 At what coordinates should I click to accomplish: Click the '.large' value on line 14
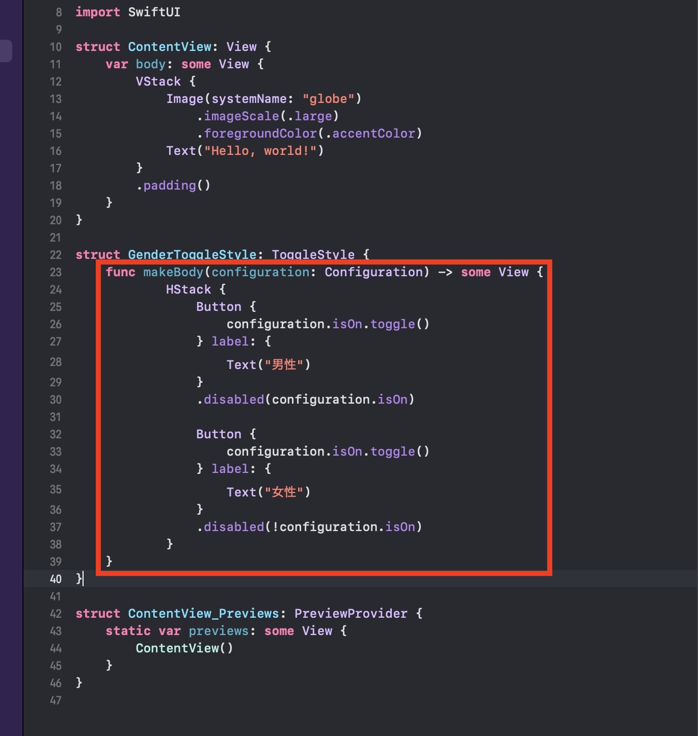click(x=309, y=116)
